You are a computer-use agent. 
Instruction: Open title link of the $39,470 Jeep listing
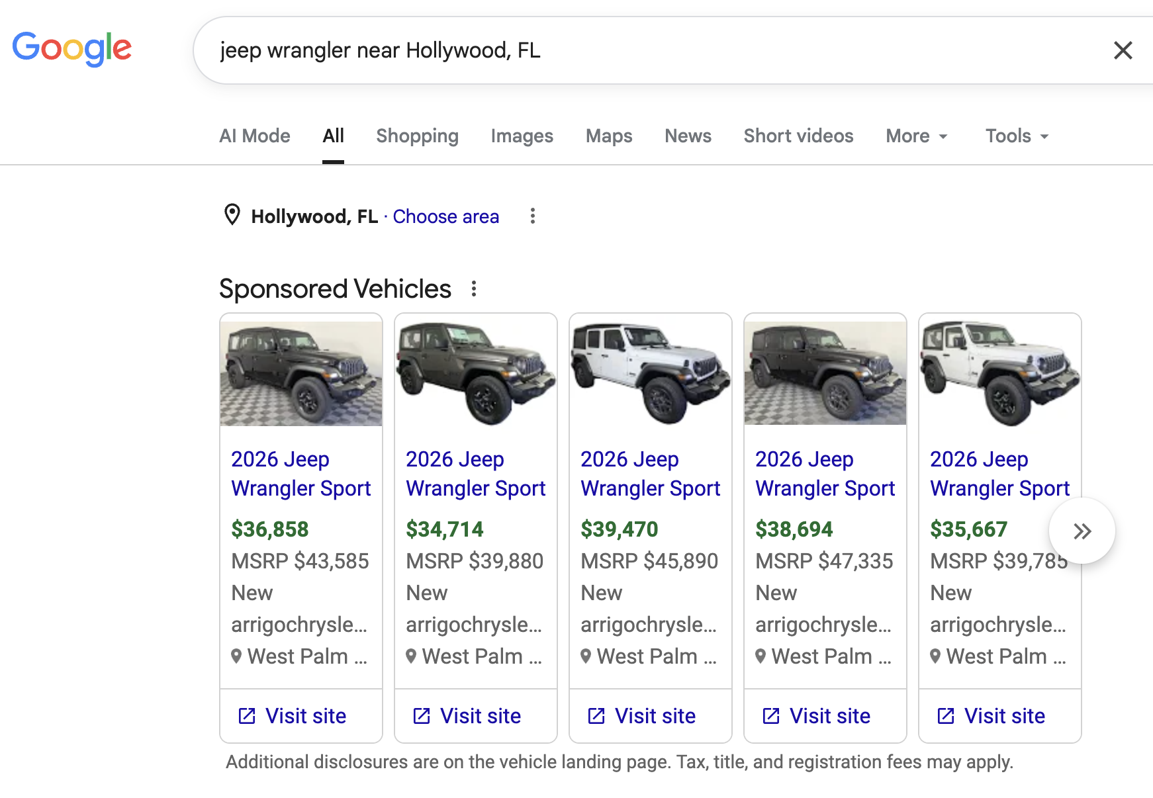click(x=651, y=474)
